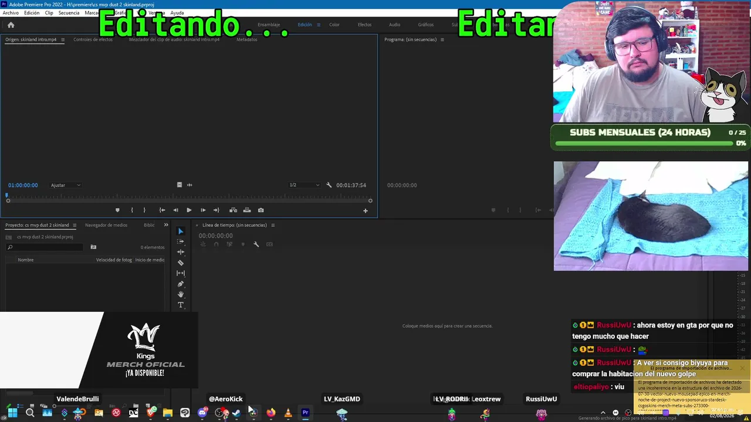
Task: Toggle closed captions track button in Timeline
Action: click(x=269, y=244)
